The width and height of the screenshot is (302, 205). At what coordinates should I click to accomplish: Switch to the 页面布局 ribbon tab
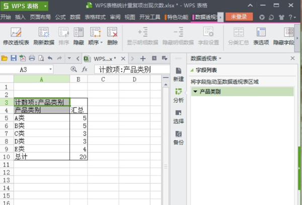(x=40, y=17)
